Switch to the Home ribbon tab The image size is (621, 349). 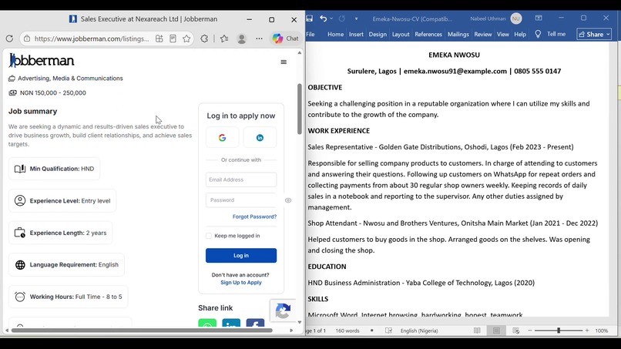[335, 35]
